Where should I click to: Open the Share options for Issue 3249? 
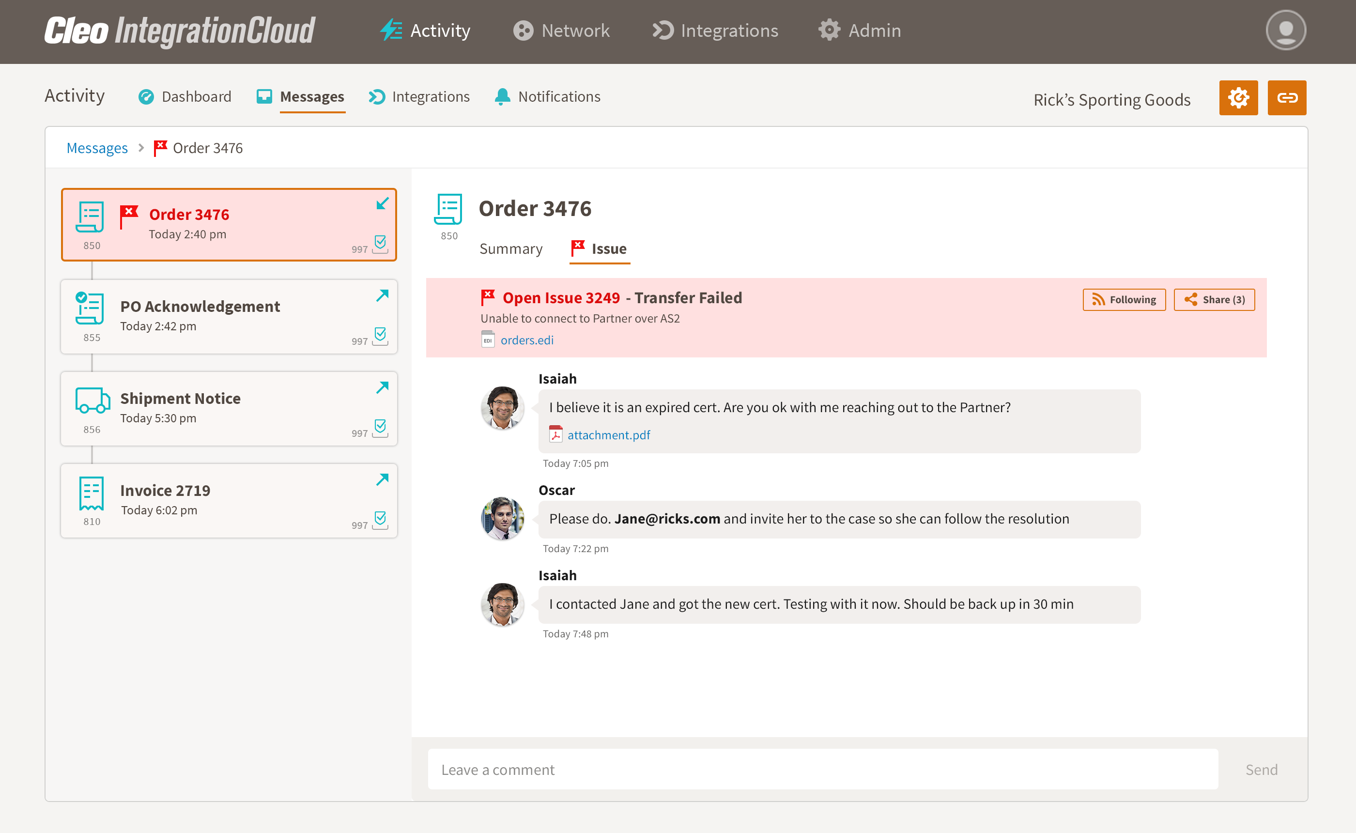click(1213, 298)
